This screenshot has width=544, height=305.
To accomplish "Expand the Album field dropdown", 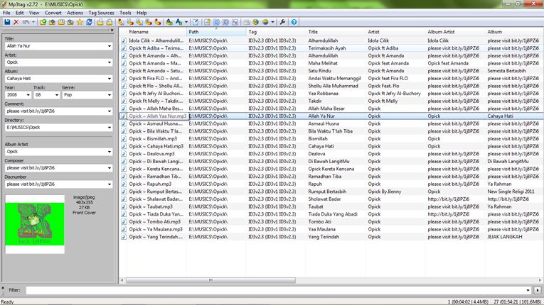I will (110, 79).
